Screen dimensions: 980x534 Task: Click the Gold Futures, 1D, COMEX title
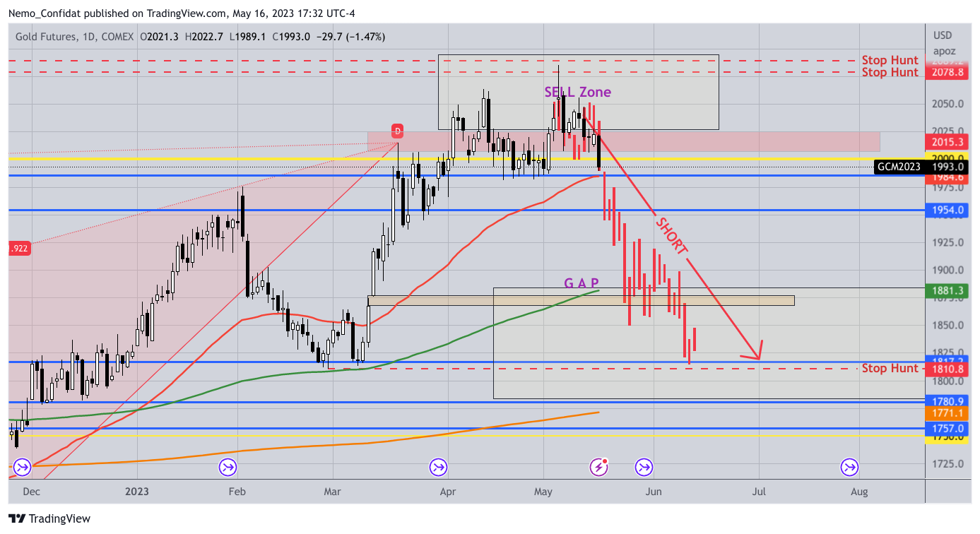[75, 37]
